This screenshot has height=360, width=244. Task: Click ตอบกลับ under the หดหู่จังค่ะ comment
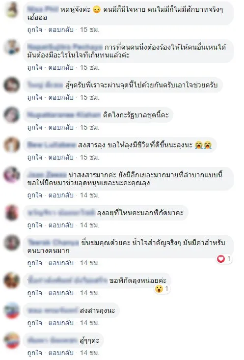click(61, 29)
